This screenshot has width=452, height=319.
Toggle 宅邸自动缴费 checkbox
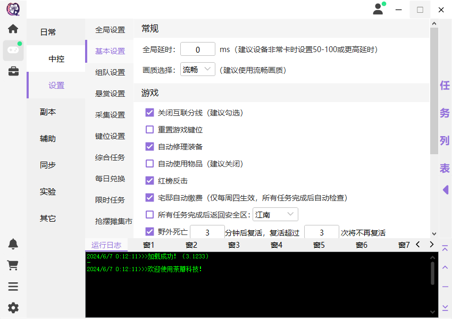coord(149,197)
